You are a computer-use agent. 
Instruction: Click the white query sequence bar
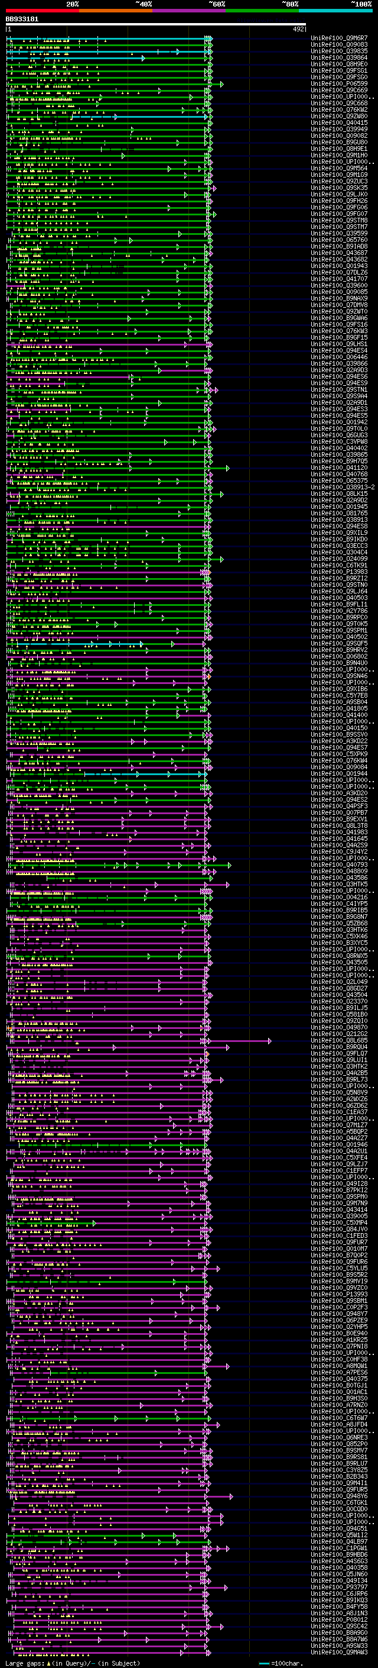tap(156, 25)
